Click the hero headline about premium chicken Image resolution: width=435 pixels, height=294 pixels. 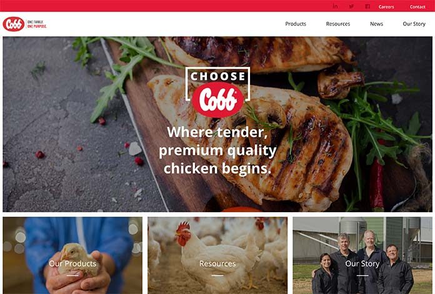click(x=217, y=150)
